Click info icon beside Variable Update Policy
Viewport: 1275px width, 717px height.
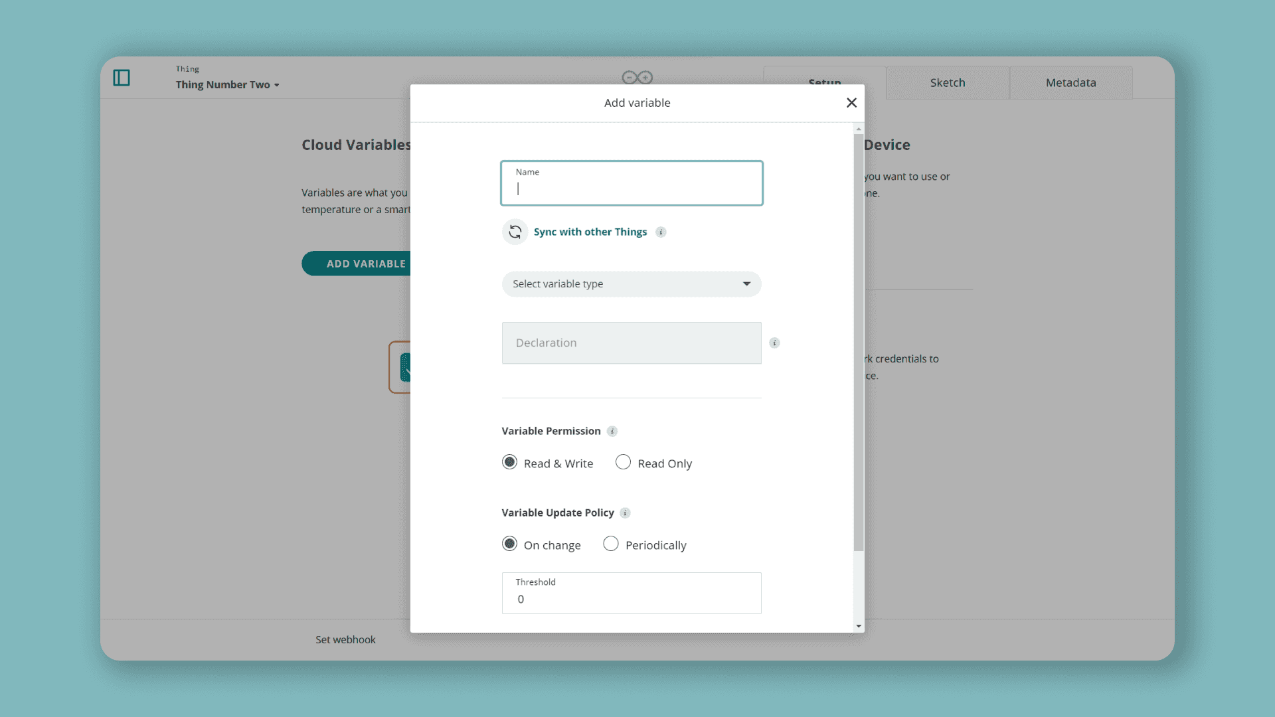(625, 513)
